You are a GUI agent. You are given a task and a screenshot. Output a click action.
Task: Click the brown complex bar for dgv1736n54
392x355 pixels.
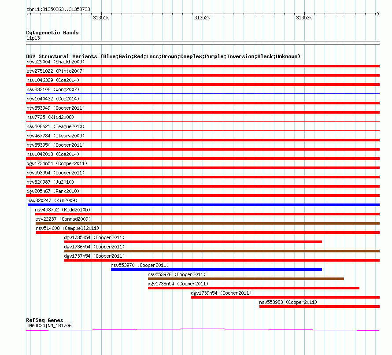222,251
